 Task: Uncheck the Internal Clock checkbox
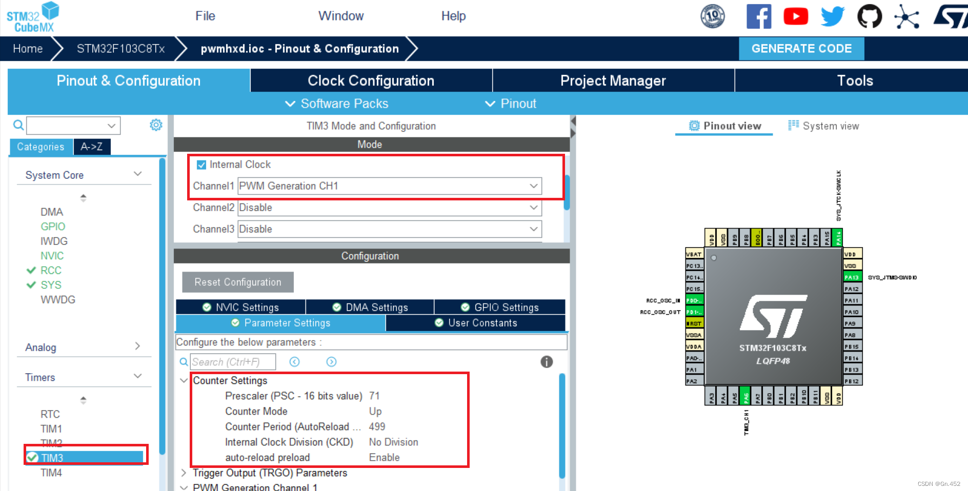201,165
